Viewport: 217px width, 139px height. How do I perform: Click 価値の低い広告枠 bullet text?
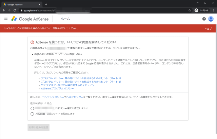[58, 54]
